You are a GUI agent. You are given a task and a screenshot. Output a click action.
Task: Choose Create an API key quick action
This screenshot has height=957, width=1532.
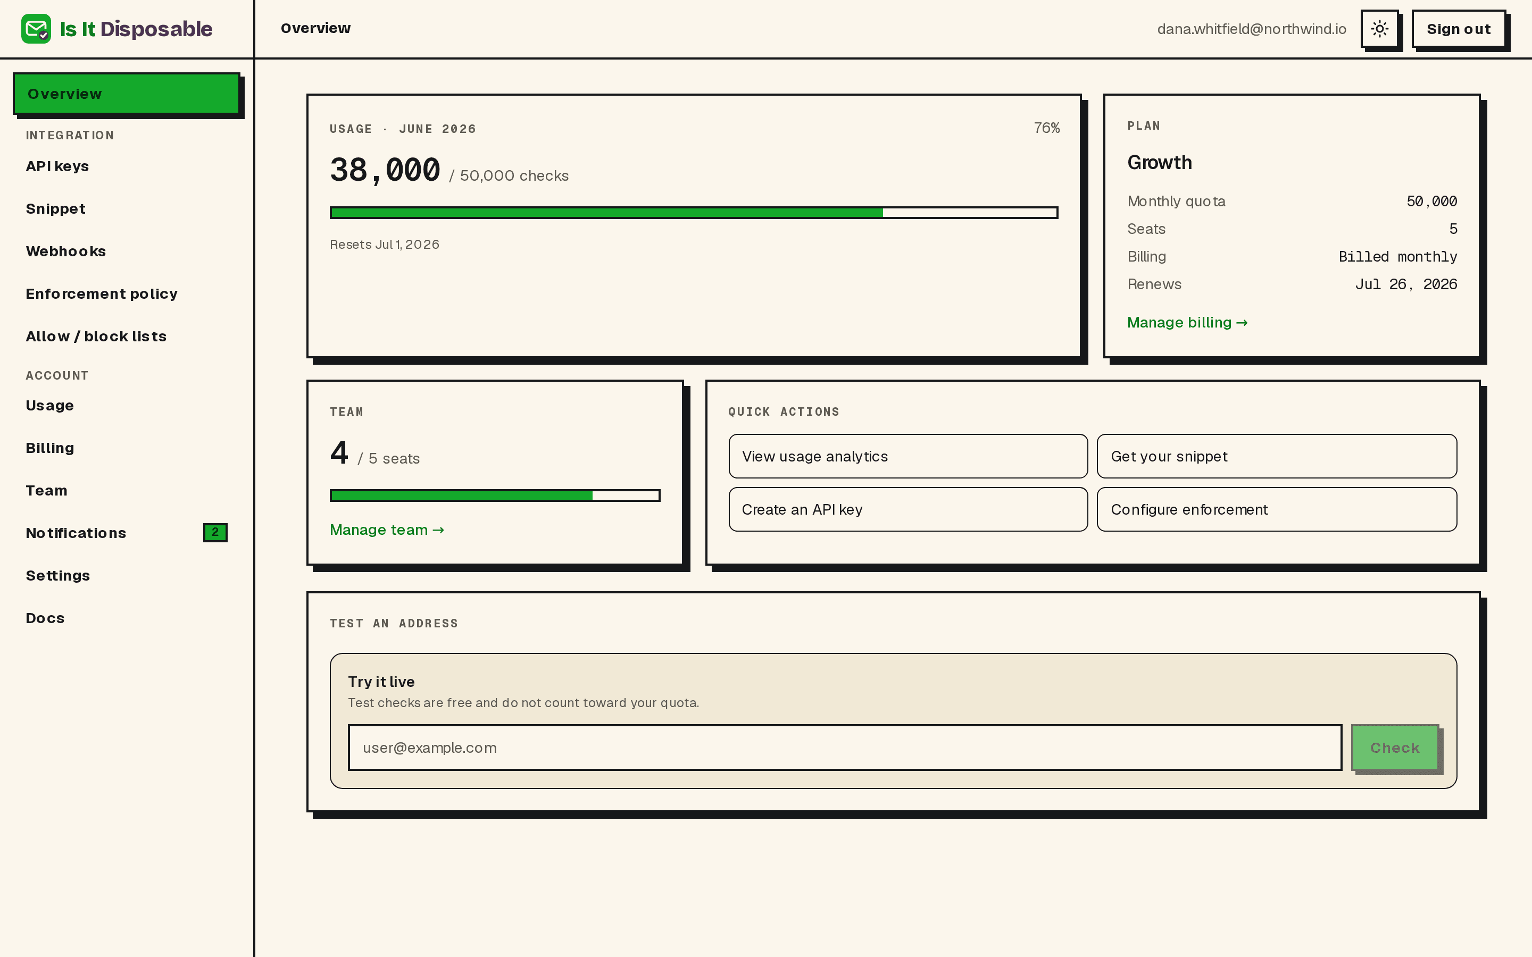click(x=908, y=509)
